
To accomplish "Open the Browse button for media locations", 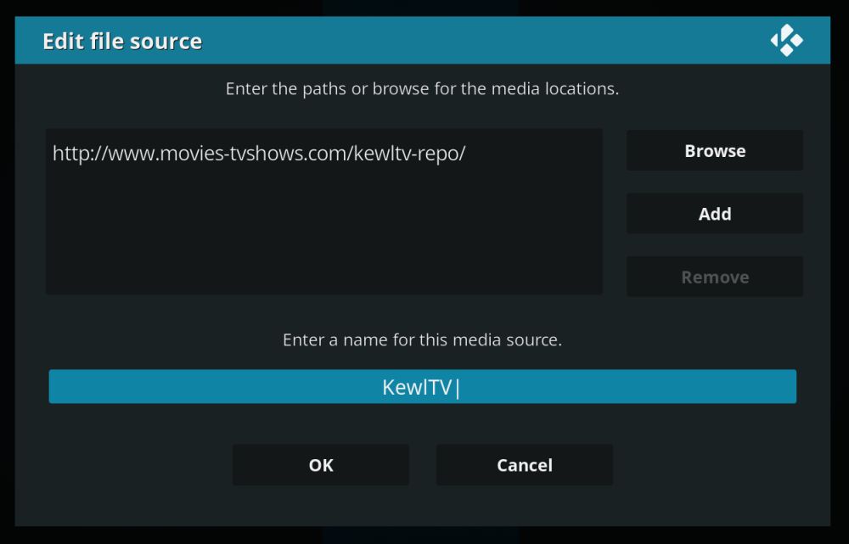I will click(715, 150).
